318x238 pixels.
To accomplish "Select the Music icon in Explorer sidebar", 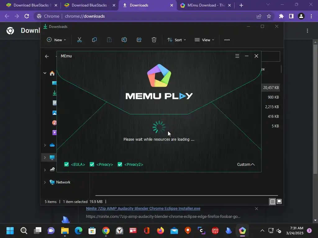I will coord(55,123).
